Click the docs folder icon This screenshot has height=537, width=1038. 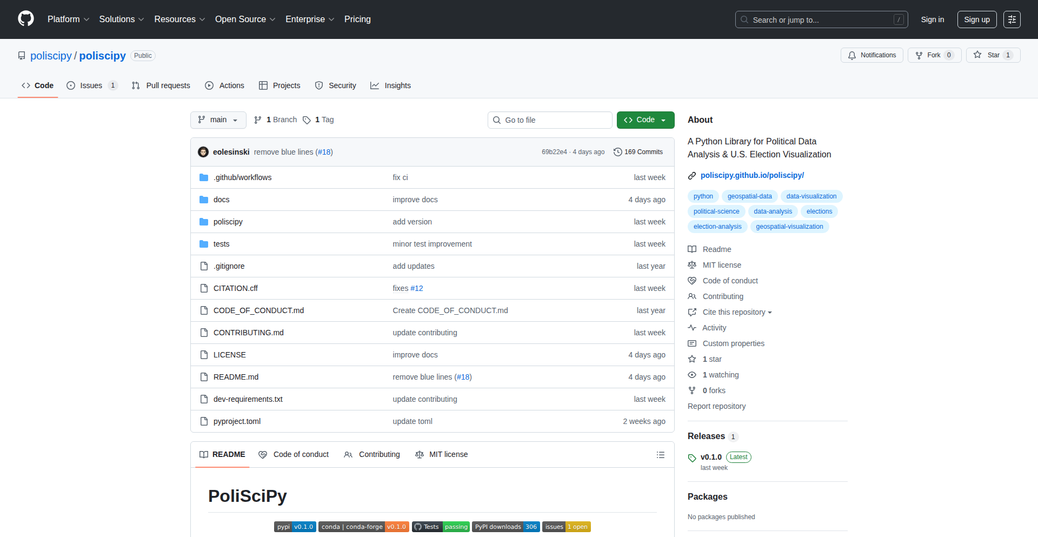[x=204, y=200]
